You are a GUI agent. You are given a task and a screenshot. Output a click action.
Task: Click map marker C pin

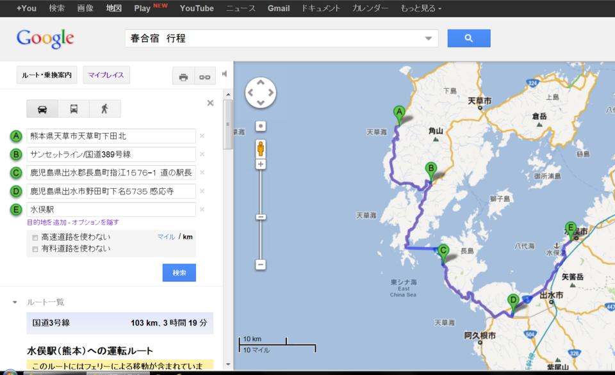[443, 253]
